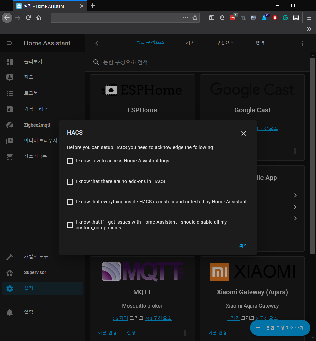Switch to the 영역 tab
Image resolution: width=316 pixels, height=341 pixels.
[x=260, y=43]
